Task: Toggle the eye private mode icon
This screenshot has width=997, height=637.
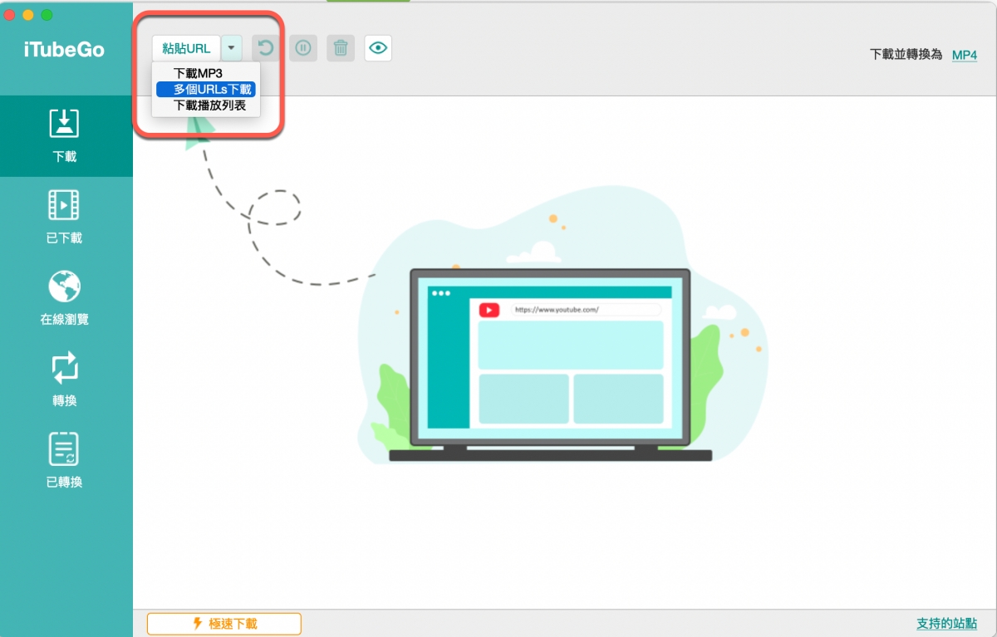Action: [378, 48]
